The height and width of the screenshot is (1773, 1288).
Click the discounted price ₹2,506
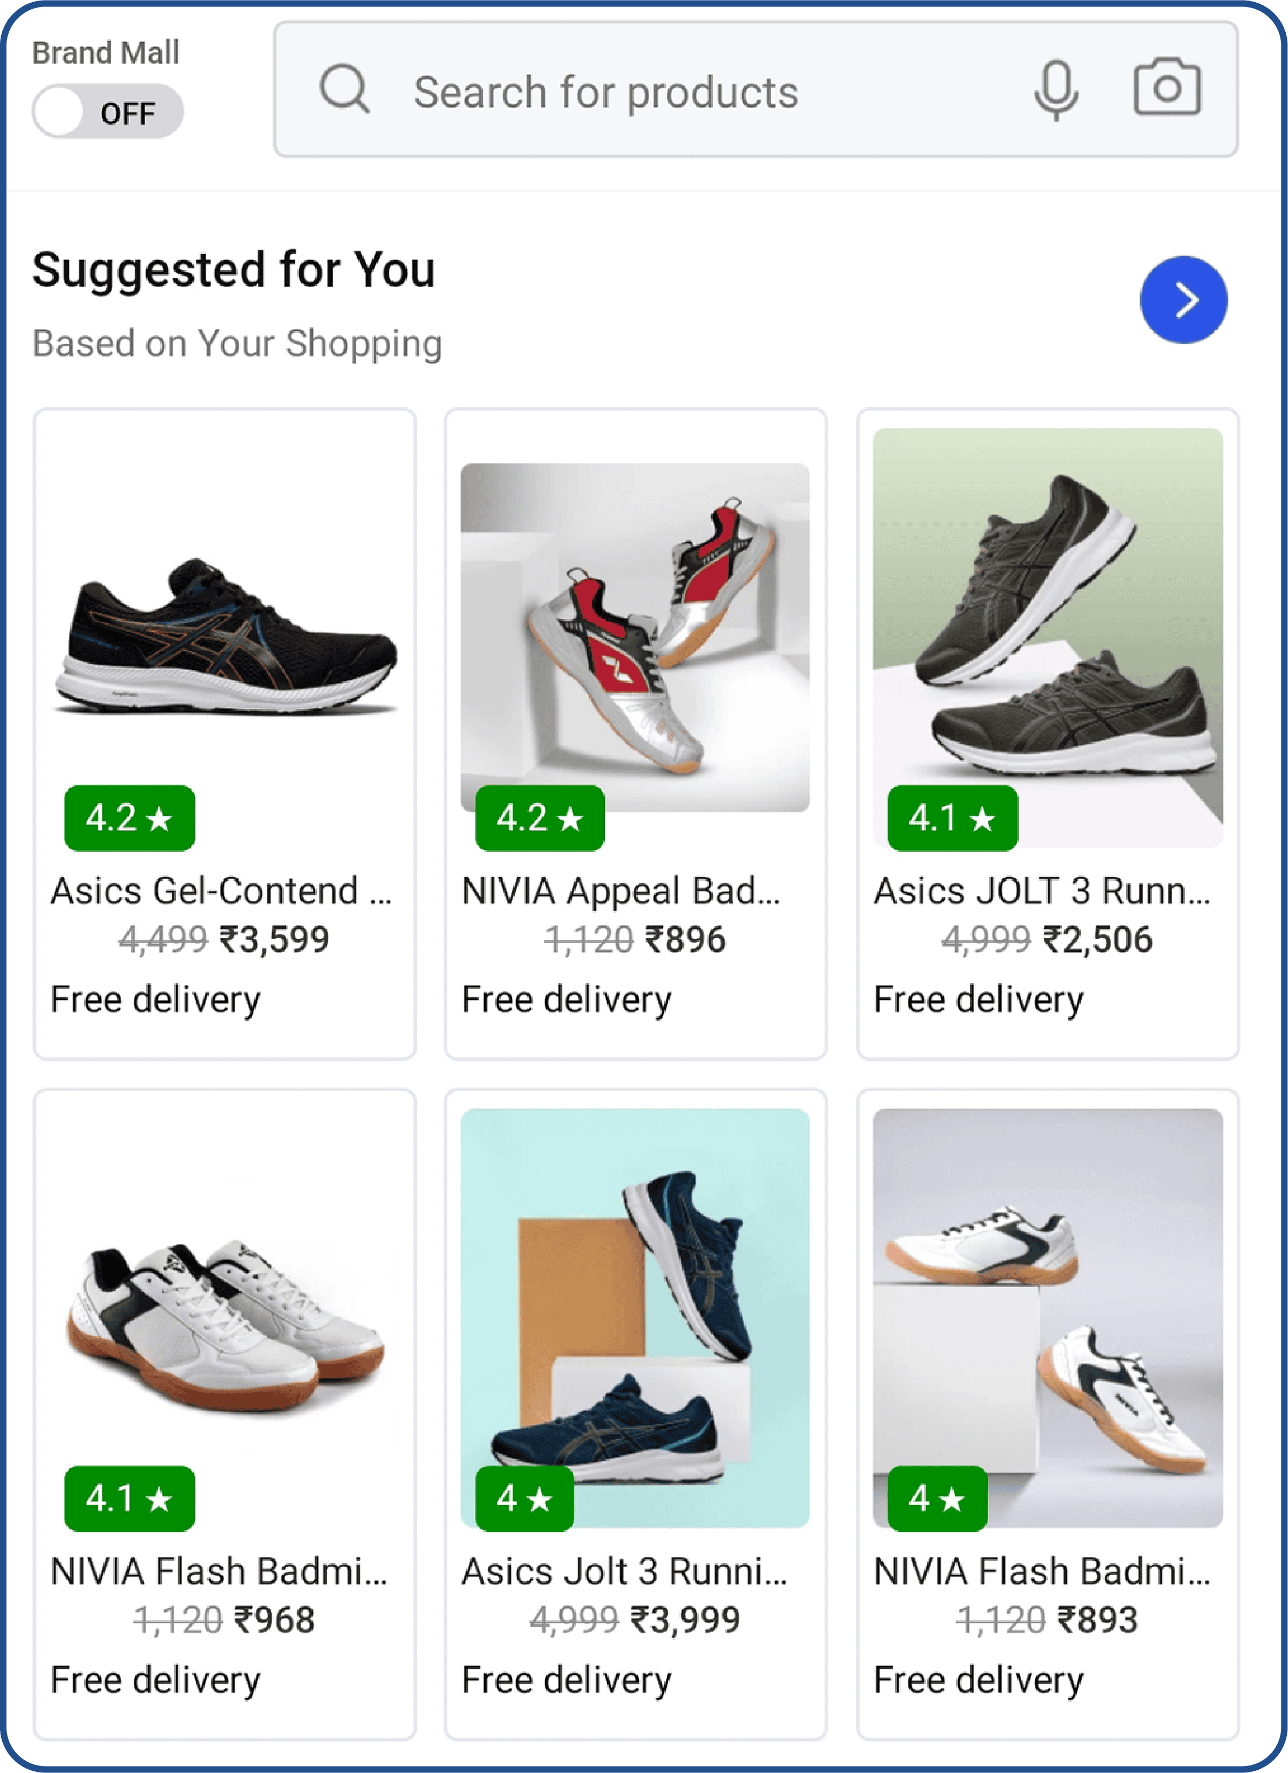[1098, 942]
